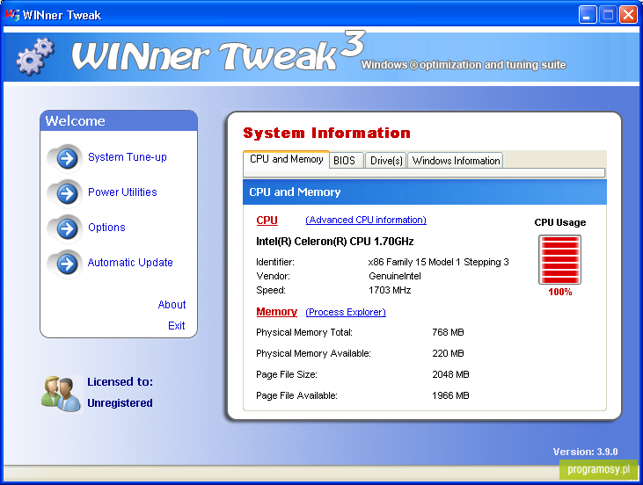Viewport: 643px width, 485px height.
Task: Click the 1966 MB page file available
Action: pos(450,395)
